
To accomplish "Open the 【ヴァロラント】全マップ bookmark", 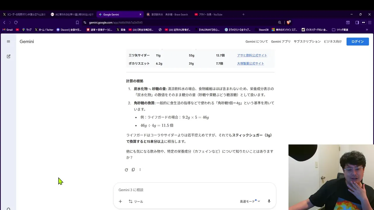I will click(x=238, y=30).
